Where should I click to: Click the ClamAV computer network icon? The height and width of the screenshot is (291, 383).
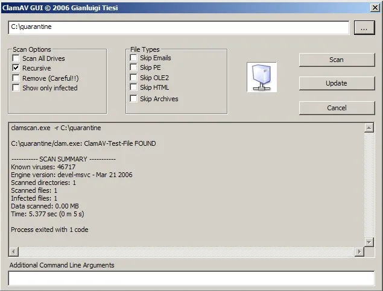pos(262,77)
